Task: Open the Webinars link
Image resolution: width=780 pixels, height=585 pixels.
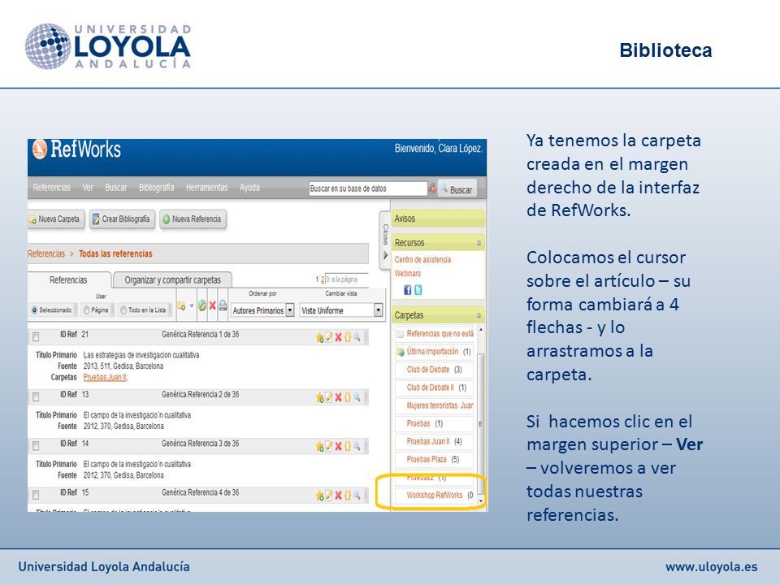Action: click(x=407, y=274)
